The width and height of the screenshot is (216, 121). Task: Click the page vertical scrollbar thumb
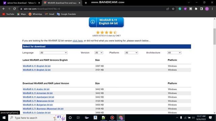click(215, 37)
